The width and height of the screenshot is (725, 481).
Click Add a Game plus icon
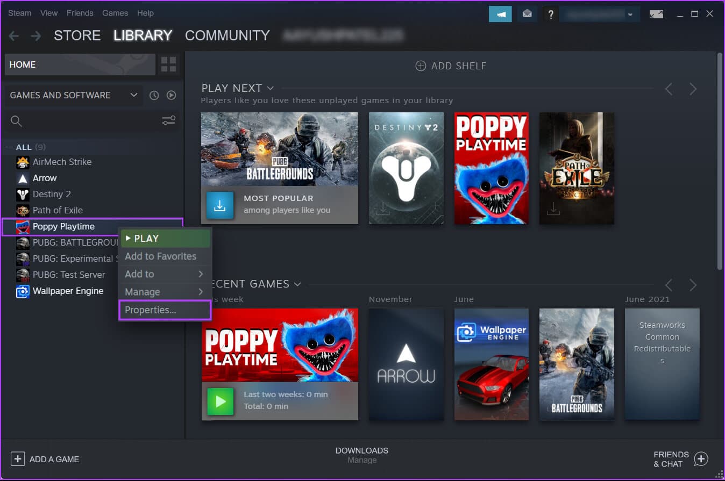tap(18, 459)
